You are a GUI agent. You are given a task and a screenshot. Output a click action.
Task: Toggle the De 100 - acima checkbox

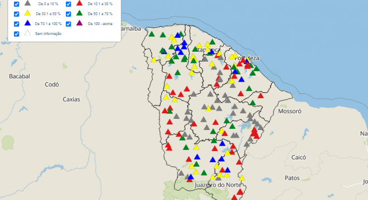pos(68,24)
